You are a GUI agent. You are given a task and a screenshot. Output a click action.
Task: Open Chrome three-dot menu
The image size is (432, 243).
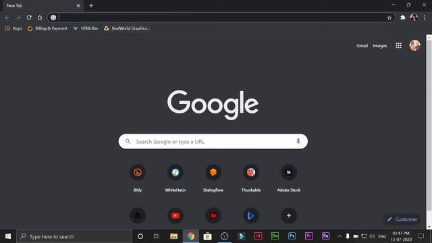pyautogui.click(x=425, y=18)
